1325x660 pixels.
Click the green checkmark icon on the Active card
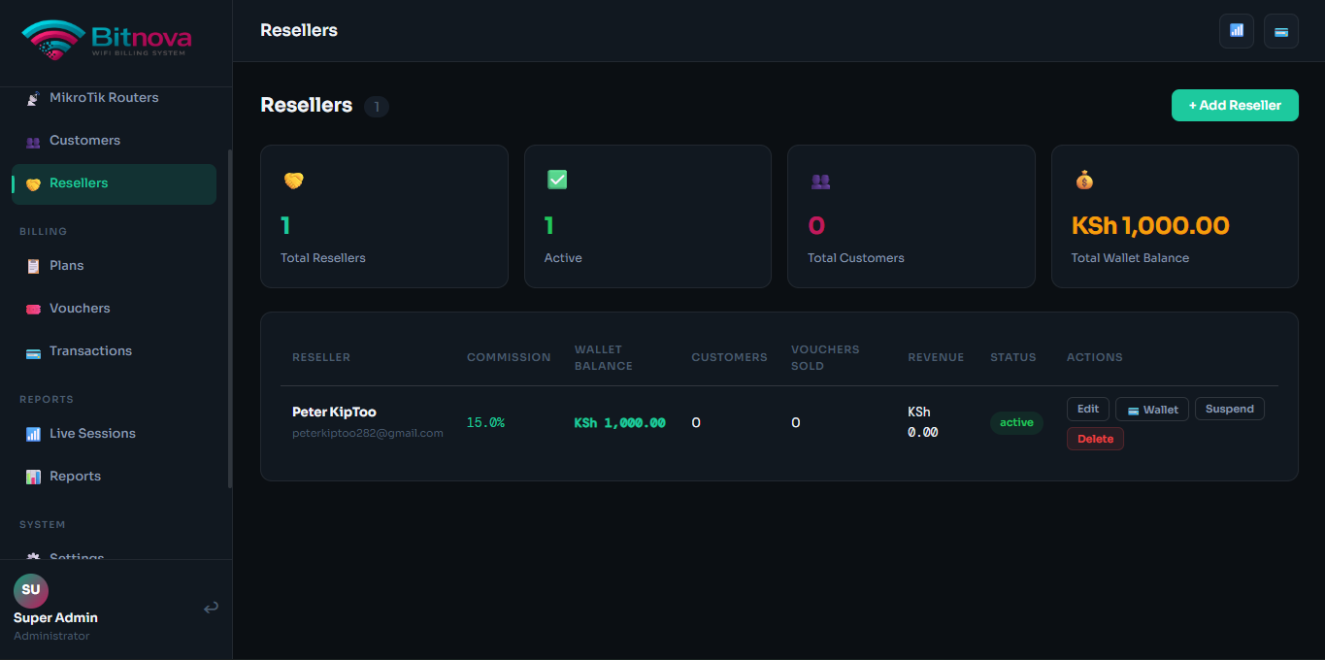click(x=557, y=180)
